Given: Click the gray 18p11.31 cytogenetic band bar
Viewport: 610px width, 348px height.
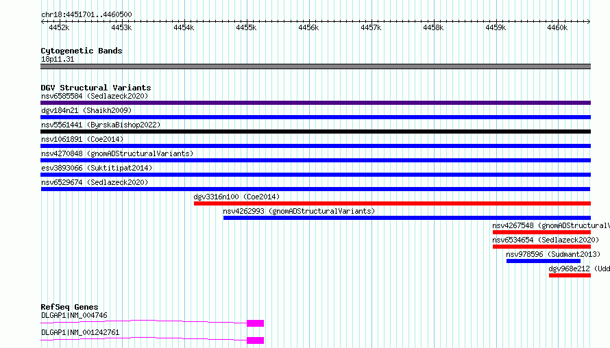Looking at the screenshot, I should (315, 66).
